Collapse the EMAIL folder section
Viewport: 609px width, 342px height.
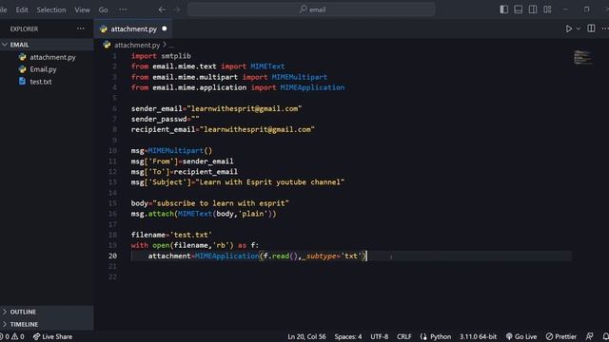(x=47, y=45)
